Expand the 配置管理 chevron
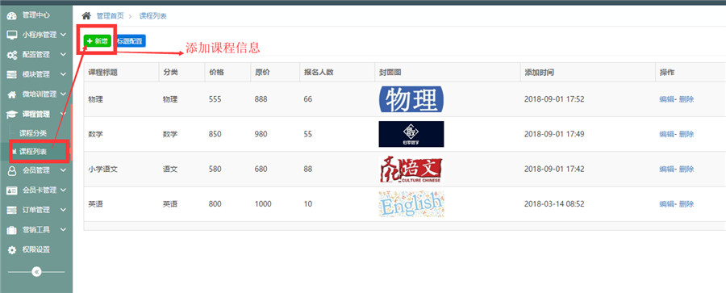This screenshot has height=293, width=726. pos(64,55)
